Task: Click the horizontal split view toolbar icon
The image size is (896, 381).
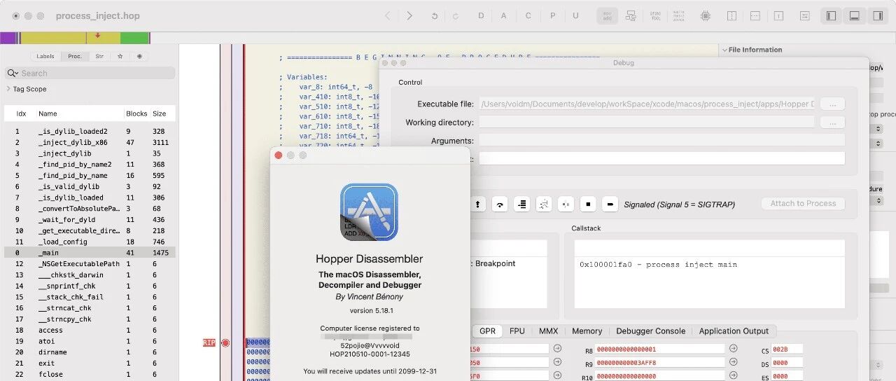Action: [x=755, y=15]
